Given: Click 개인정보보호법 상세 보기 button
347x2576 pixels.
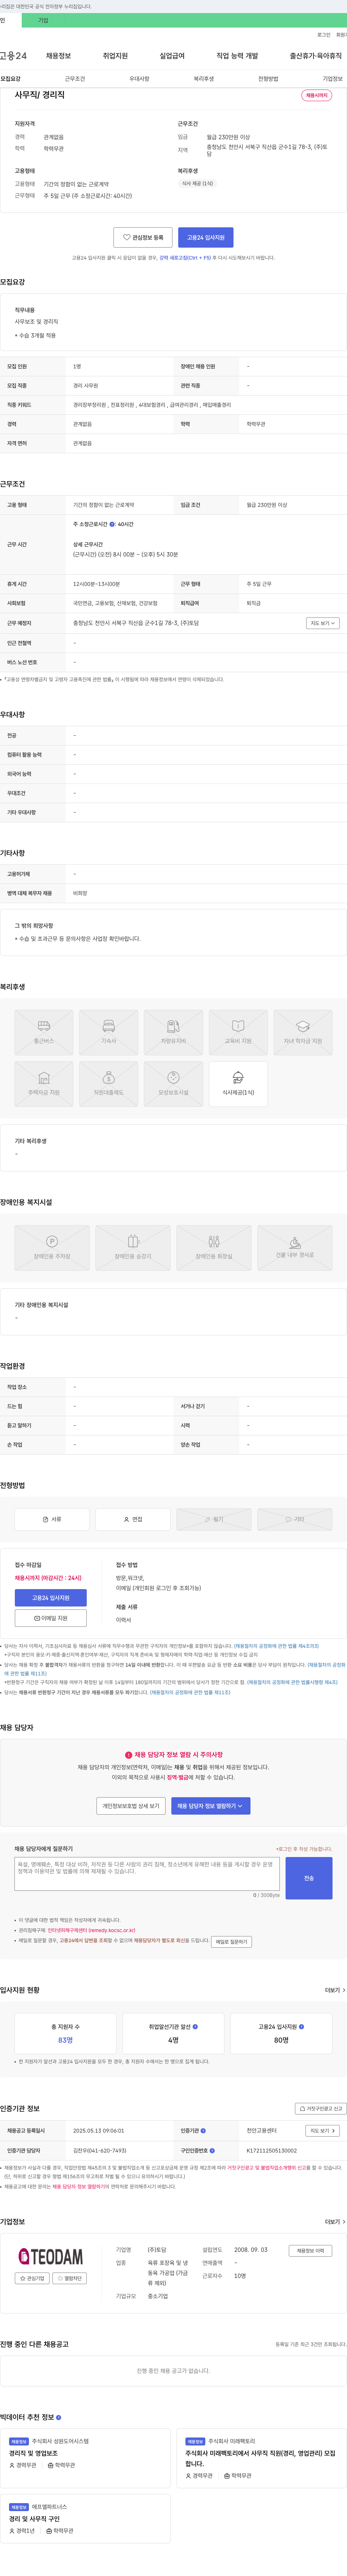Looking at the screenshot, I should coord(130,1806).
